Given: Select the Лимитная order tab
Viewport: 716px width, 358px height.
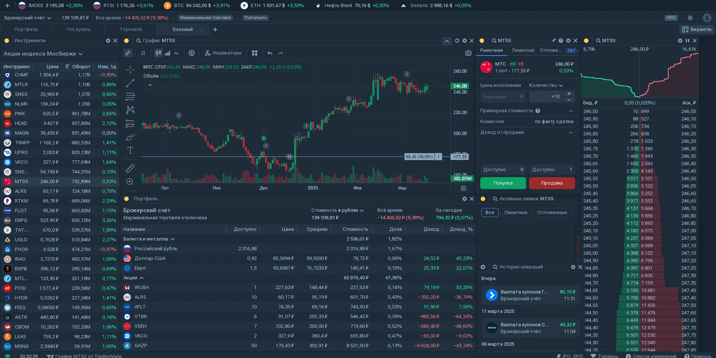Looking at the screenshot, I should [x=523, y=50].
